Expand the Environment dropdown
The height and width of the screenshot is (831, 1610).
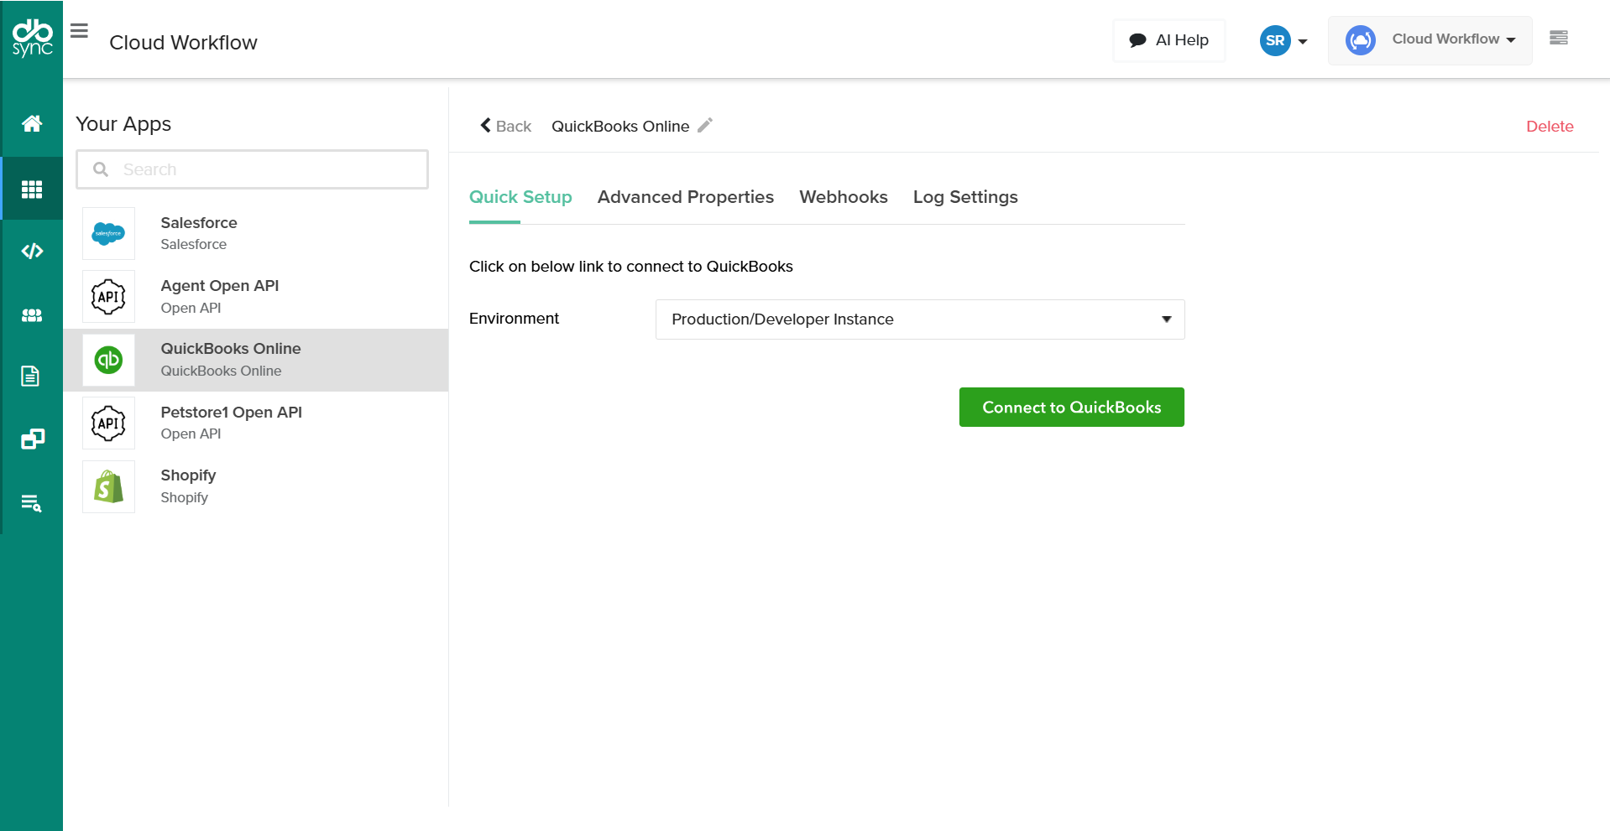[919, 319]
